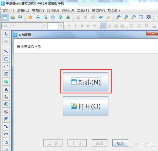Viewport: 158px width, 151px height.
Task: Click the zoom in magnifier icon
Action: [x=118, y=17]
